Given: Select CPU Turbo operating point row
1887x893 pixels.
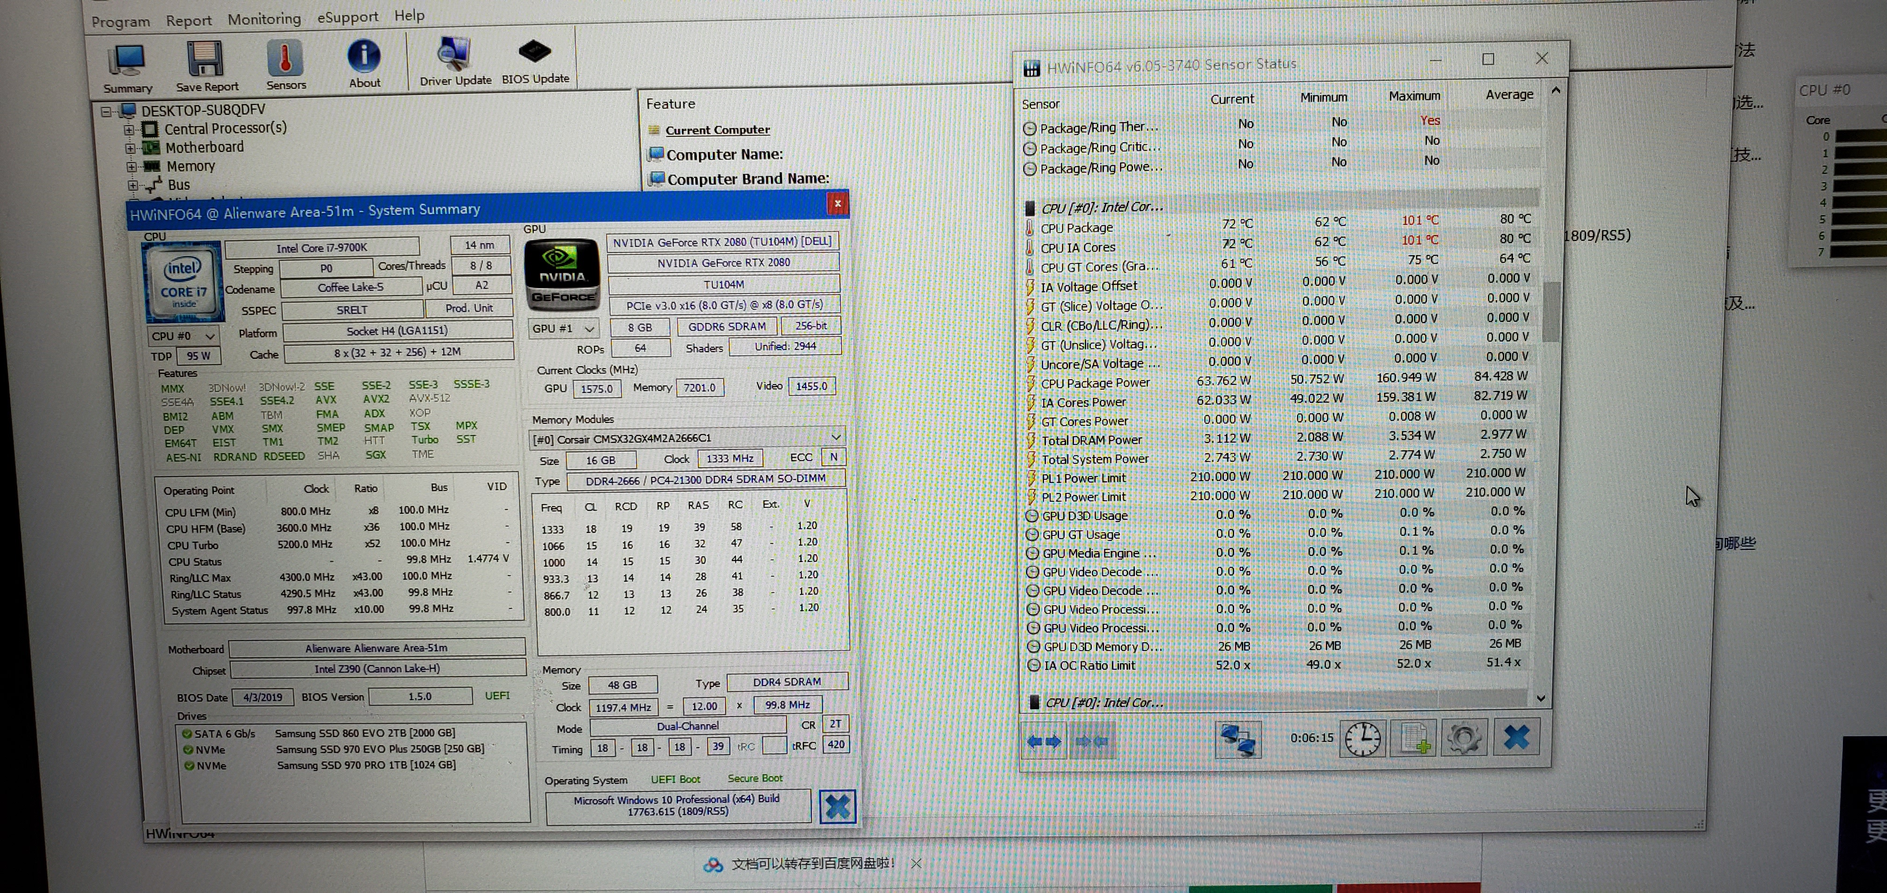Looking at the screenshot, I should pyautogui.click(x=338, y=544).
